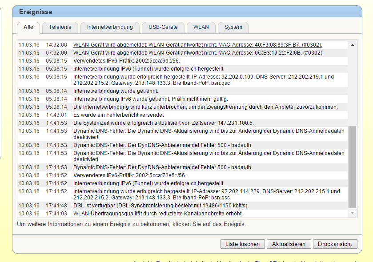This screenshot has width=373, height=262.
Task: Click the Zwangstrennung interruption event
Action: coord(205,107)
